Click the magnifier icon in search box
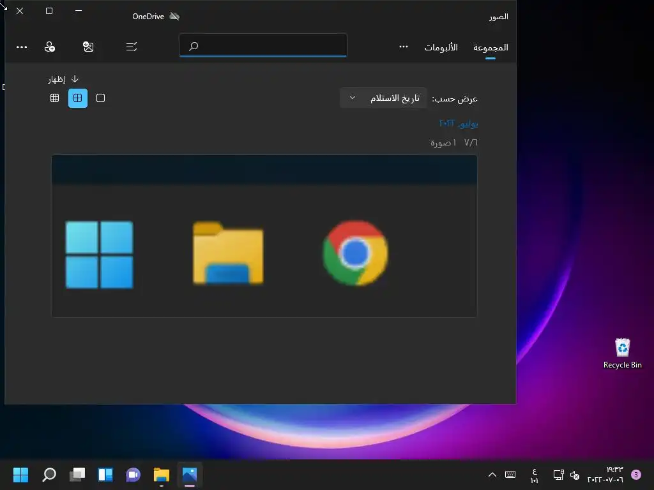Viewport: 654px width, 490px height. click(194, 46)
